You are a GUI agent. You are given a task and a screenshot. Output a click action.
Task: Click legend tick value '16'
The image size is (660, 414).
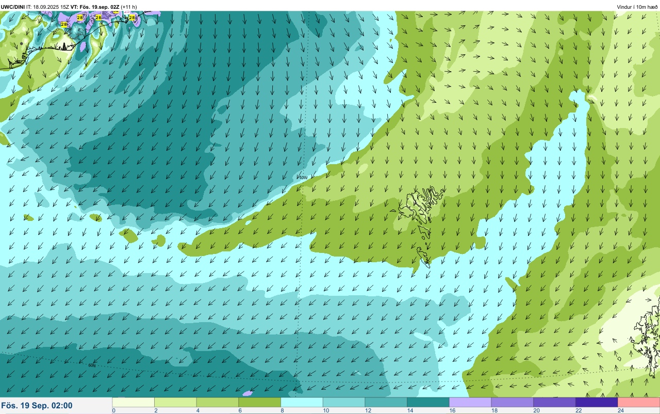click(451, 410)
